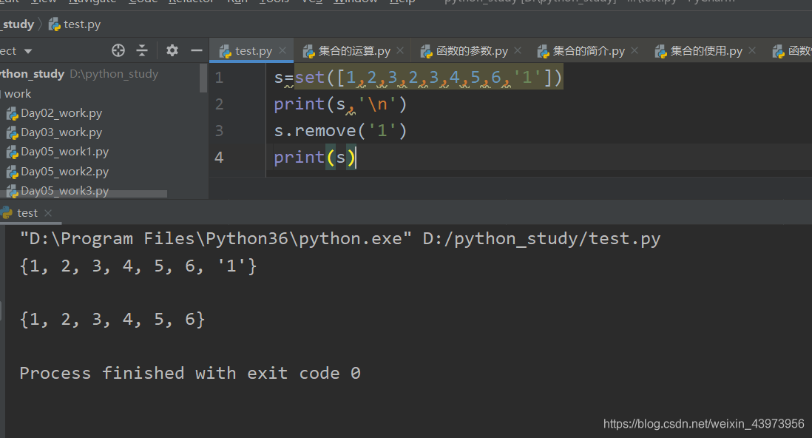
Task: Click the _study breadcrumb segment
Action: [17, 24]
